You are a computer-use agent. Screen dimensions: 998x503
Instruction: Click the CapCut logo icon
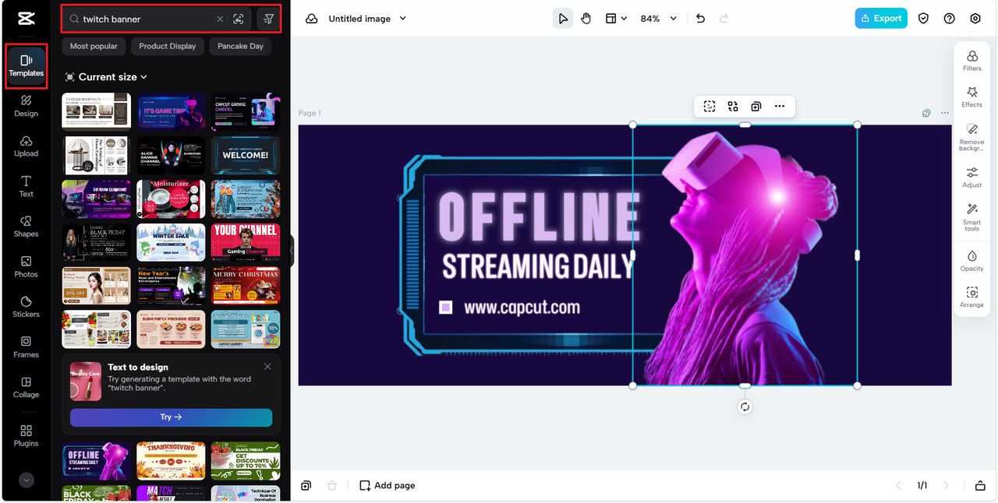27,18
